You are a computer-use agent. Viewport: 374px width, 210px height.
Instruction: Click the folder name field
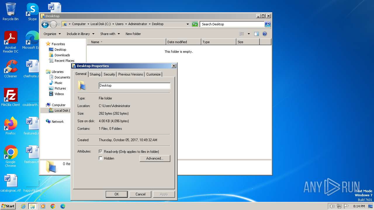pos(134,86)
